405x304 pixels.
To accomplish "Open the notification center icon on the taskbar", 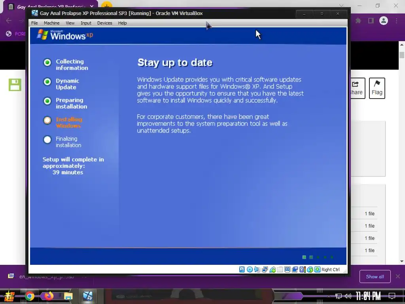I will [x=392, y=296].
